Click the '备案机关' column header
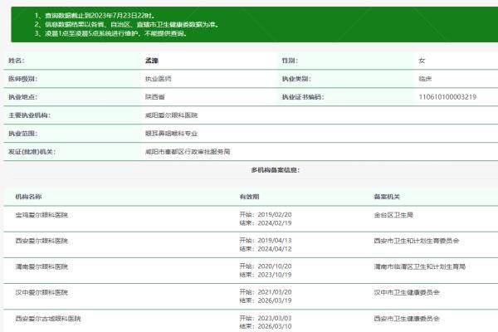 (387, 197)
